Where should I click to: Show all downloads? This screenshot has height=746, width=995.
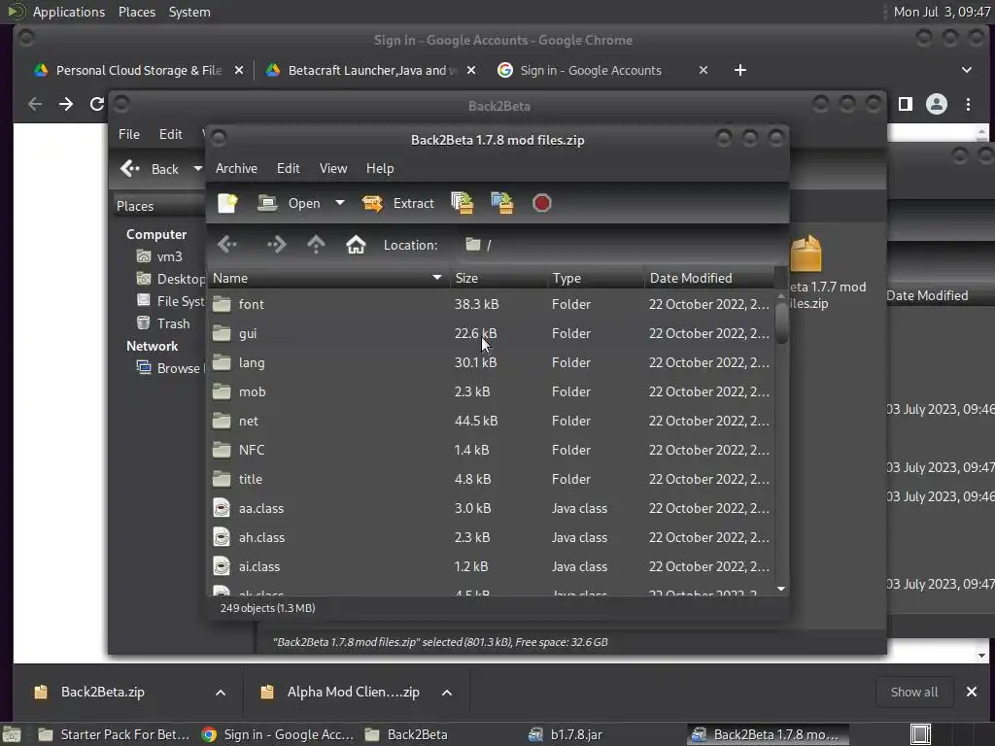point(914,692)
